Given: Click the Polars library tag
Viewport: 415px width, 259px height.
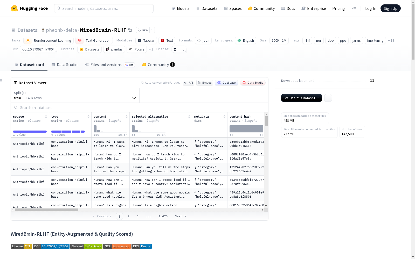Looking at the screenshot, I should [x=137, y=49].
